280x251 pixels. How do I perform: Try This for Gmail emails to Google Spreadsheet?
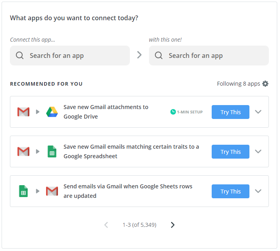(x=230, y=152)
